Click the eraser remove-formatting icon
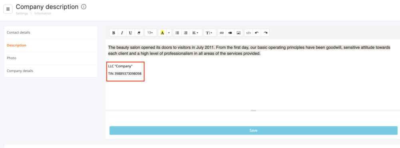The width and height of the screenshot is (400, 148). coord(139,33)
